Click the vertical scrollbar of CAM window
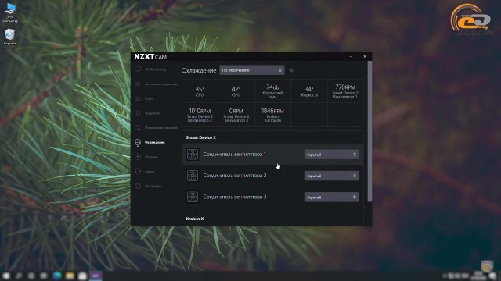The height and width of the screenshot is (281, 501). pyautogui.click(x=369, y=131)
